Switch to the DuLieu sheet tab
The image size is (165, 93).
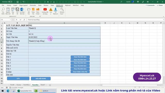click(x=19, y=85)
